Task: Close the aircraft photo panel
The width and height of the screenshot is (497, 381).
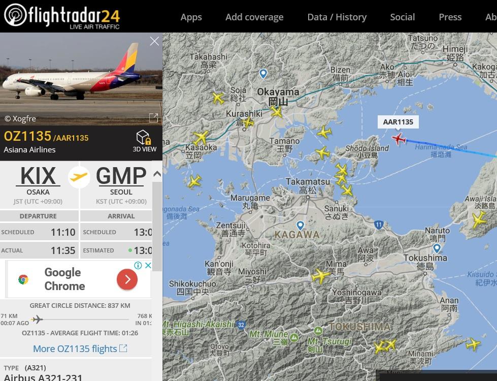Action: (154, 41)
